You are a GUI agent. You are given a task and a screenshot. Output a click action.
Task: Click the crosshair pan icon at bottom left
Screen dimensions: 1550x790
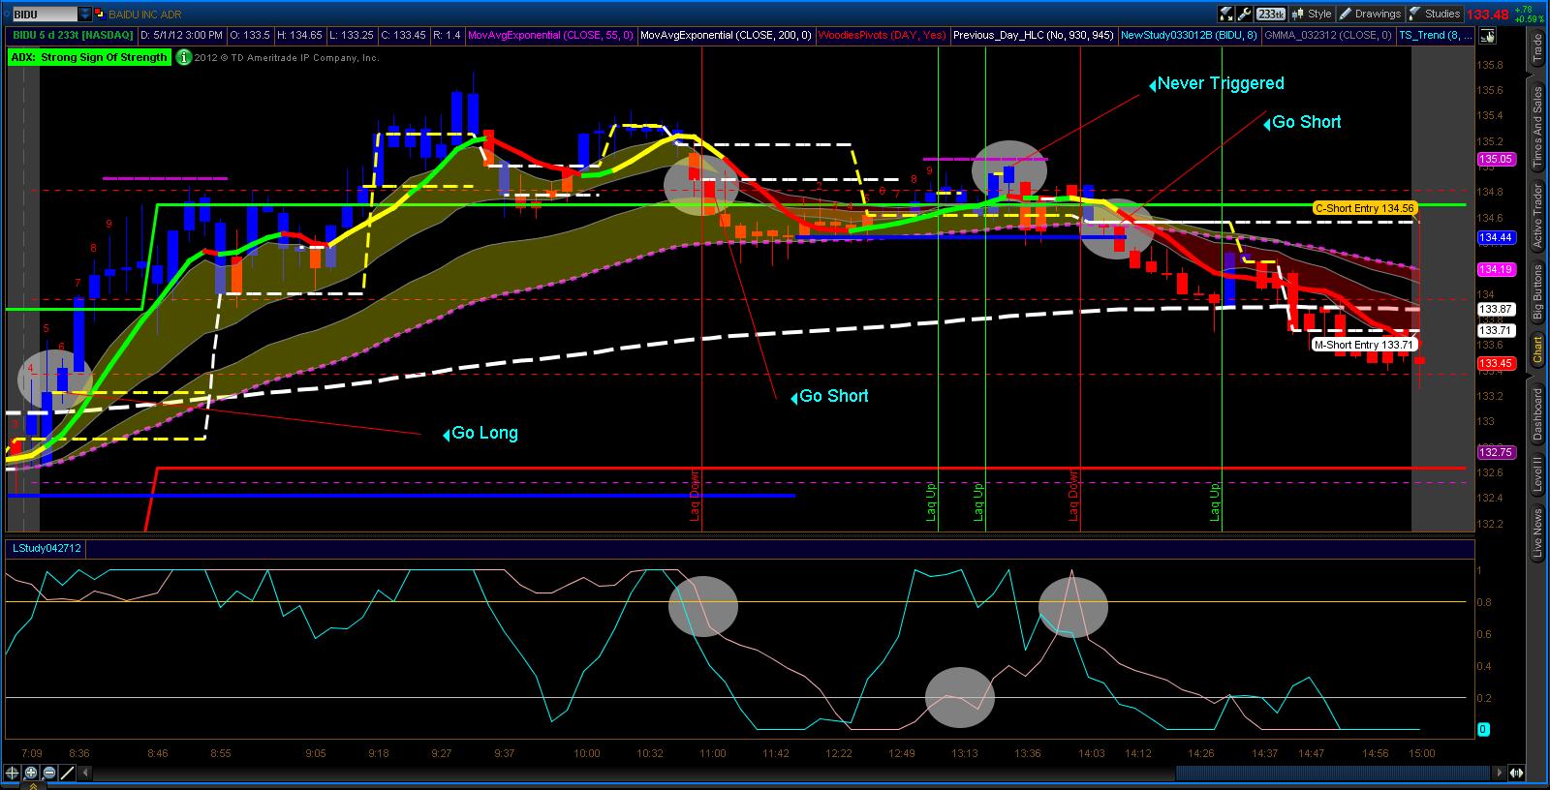click(x=13, y=773)
